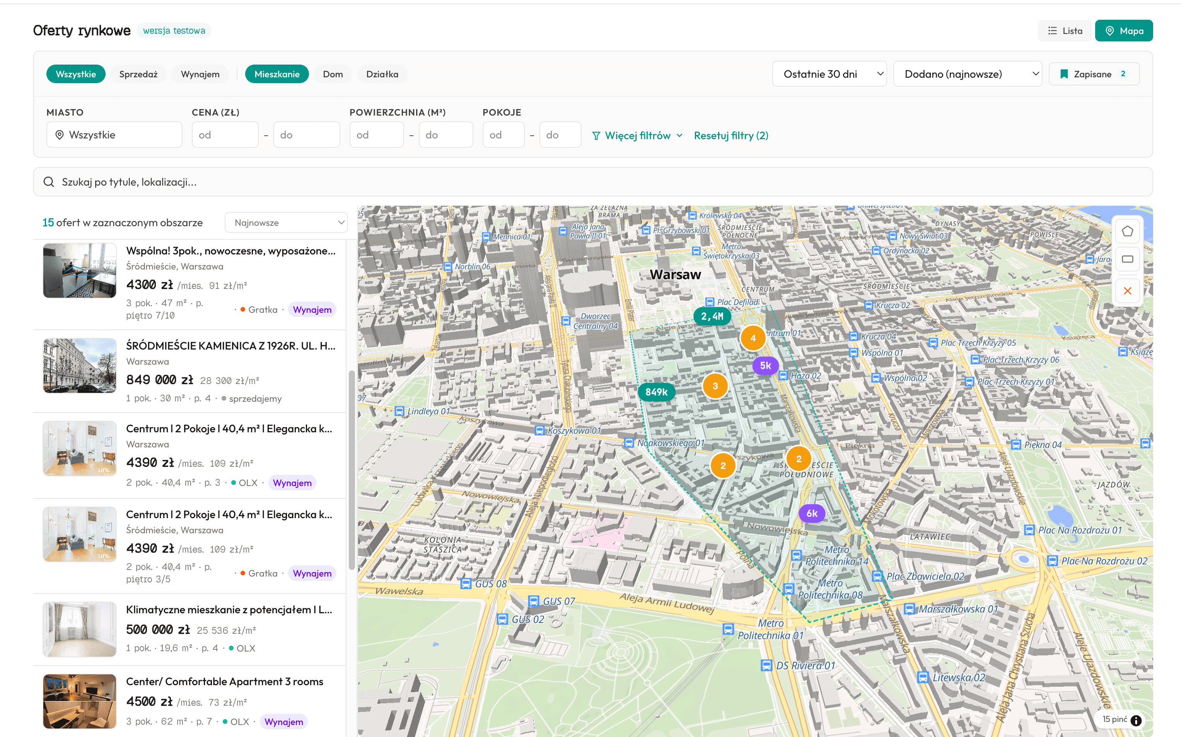The image size is (1181, 737).
Task: Click the Lindleya 01 bus stop icon
Action: tap(399, 411)
